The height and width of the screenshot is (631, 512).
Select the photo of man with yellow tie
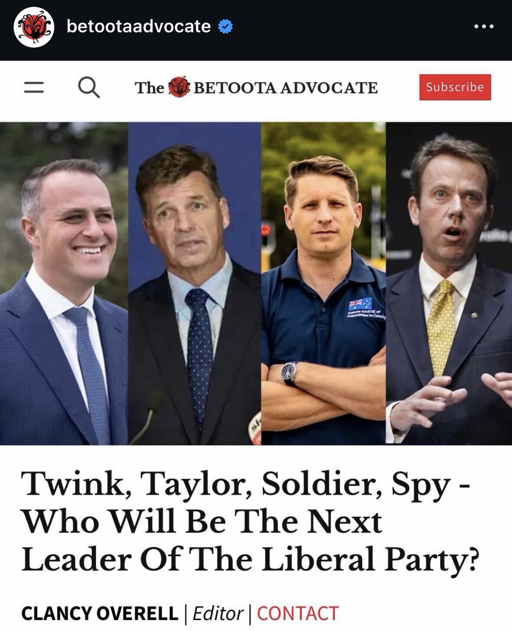pyautogui.click(x=449, y=284)
